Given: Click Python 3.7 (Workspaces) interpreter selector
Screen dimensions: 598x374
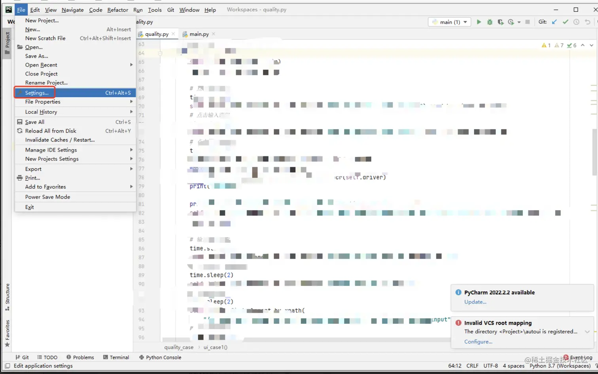Looking at the screenshot, I should 560,366.
